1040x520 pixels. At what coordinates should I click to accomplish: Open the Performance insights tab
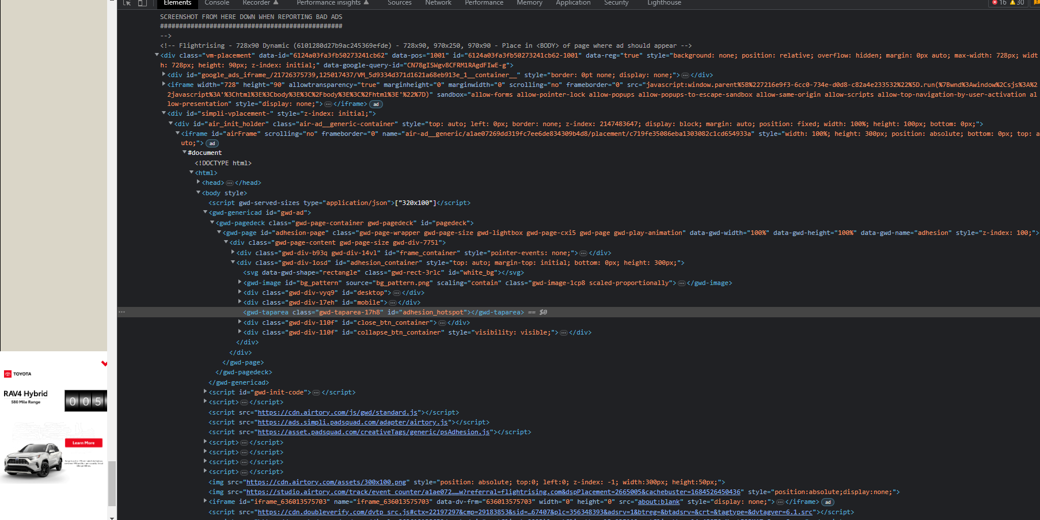[x=332, y=3]
